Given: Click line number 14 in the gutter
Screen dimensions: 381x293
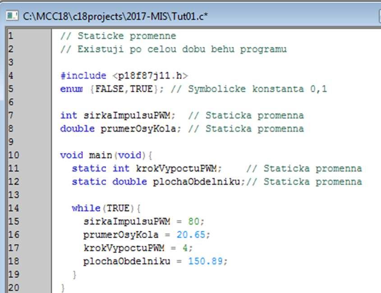Looking at the screenshot, I should click(x=14, y=208).
